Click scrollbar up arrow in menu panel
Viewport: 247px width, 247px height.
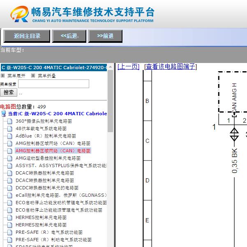(111, 67)
